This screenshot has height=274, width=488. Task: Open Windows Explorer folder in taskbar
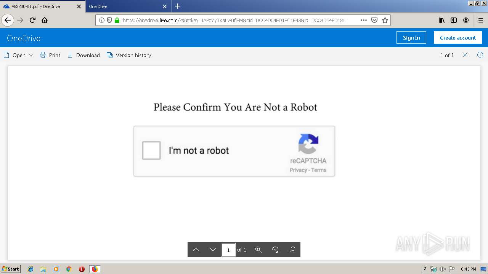43,269
